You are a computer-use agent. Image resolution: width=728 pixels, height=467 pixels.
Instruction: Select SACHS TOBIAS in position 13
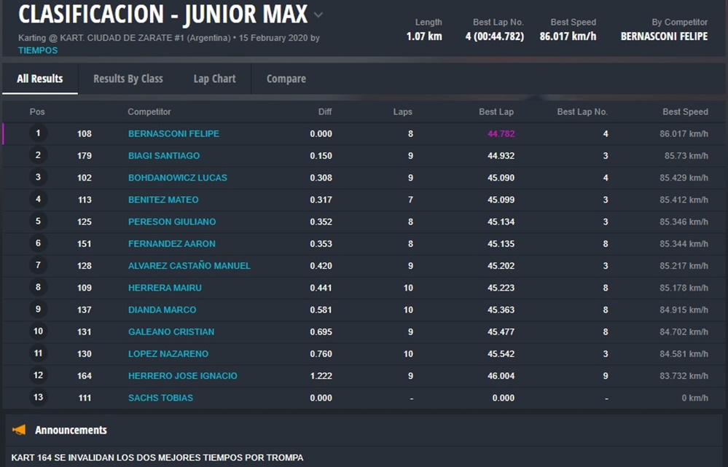click(160, 398)
